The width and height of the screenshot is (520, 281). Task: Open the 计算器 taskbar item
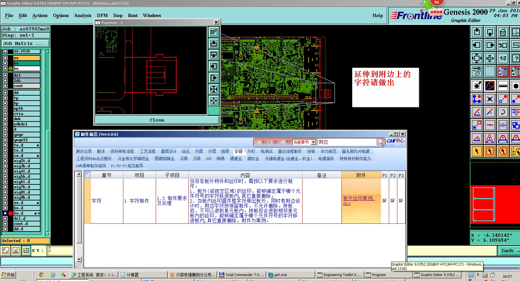pyautogui.click(x=143, y=275)
